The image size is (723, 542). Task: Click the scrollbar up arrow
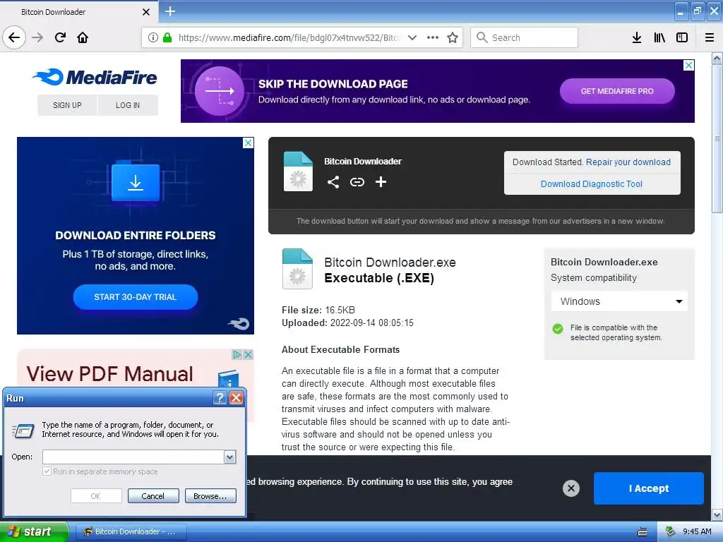[x=717, y=58]
